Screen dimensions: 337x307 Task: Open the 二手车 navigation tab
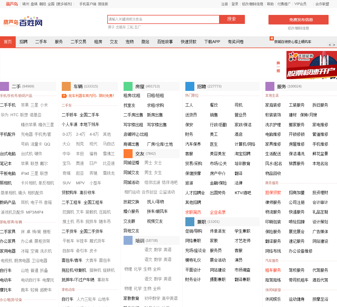pos(41,42)
